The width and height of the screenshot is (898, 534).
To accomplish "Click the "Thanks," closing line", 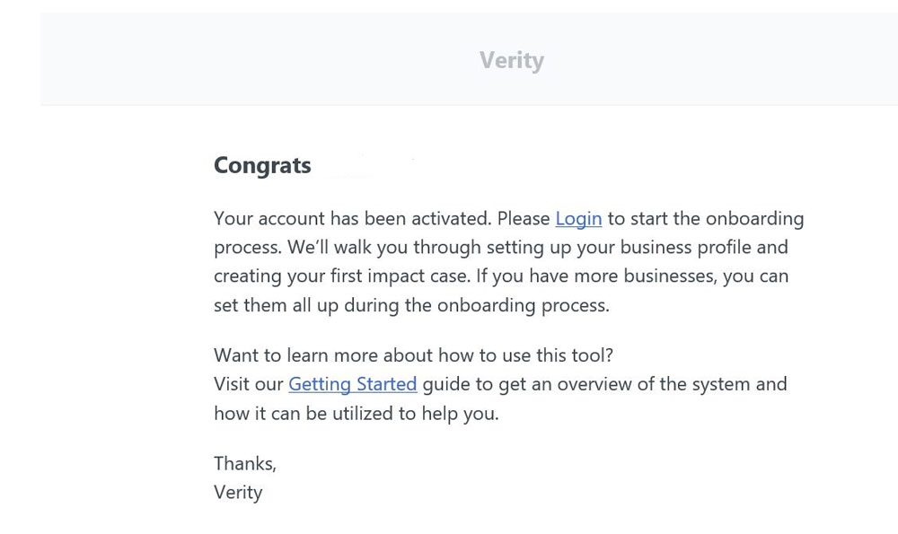I will tap(245, 464).
